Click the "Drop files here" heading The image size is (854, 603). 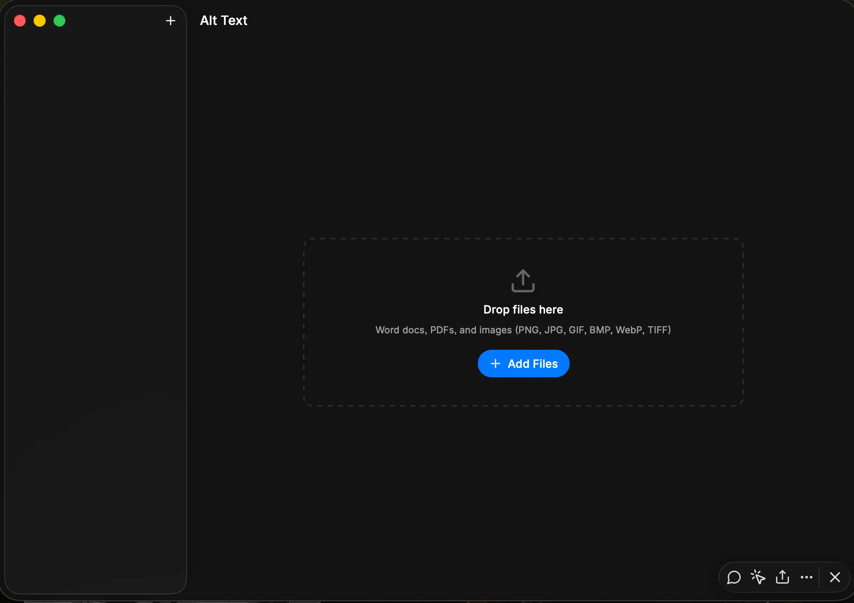[523, 310]
